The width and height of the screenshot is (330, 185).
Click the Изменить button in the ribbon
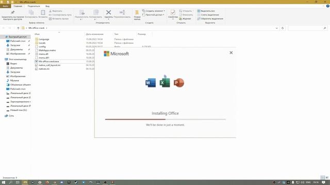pos(186,15)
